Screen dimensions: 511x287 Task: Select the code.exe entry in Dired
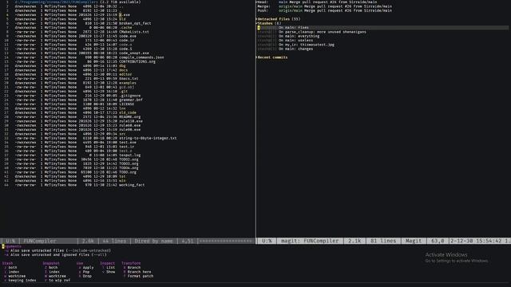[128, 36]
